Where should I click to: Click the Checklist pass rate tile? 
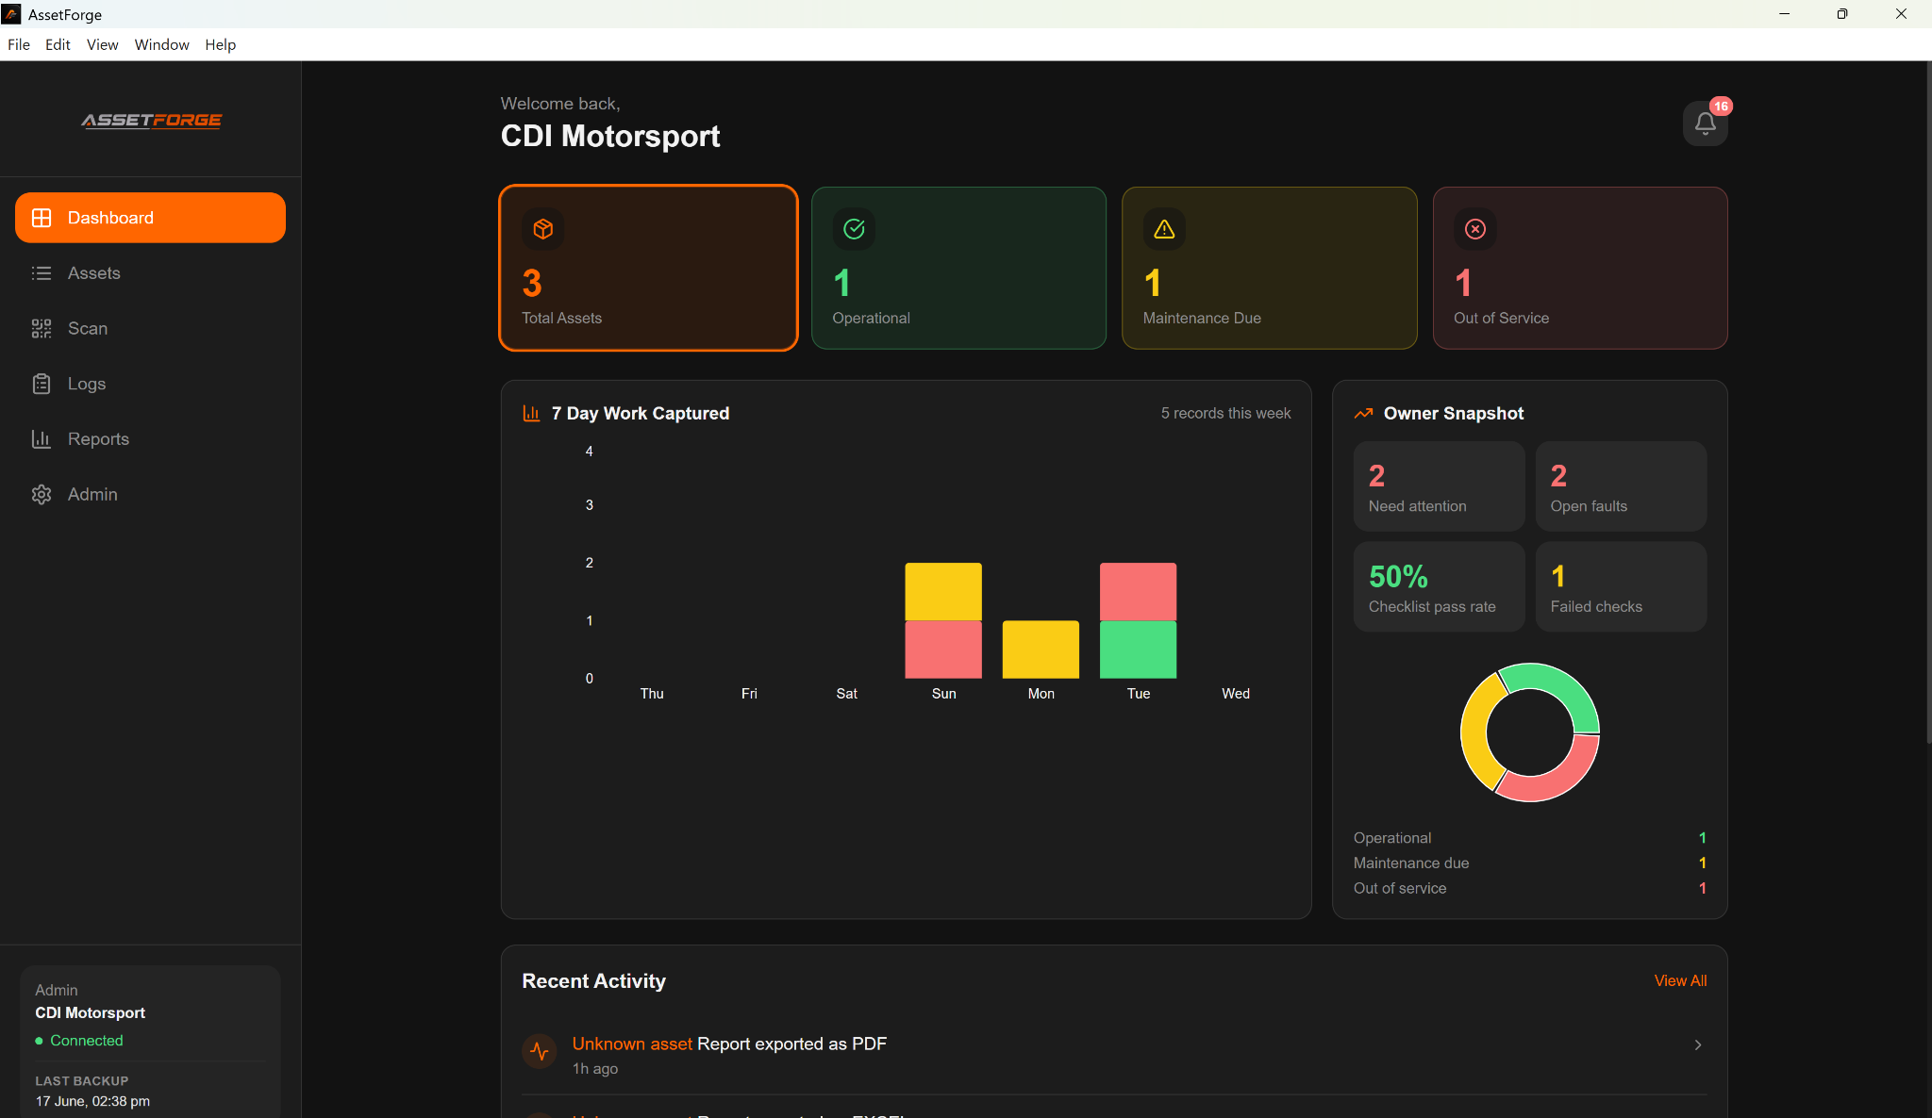(1439, 586)
